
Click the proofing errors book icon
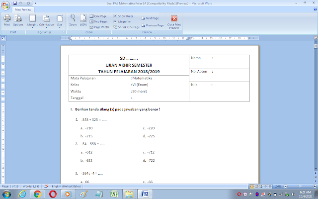(x=46, y=186)
